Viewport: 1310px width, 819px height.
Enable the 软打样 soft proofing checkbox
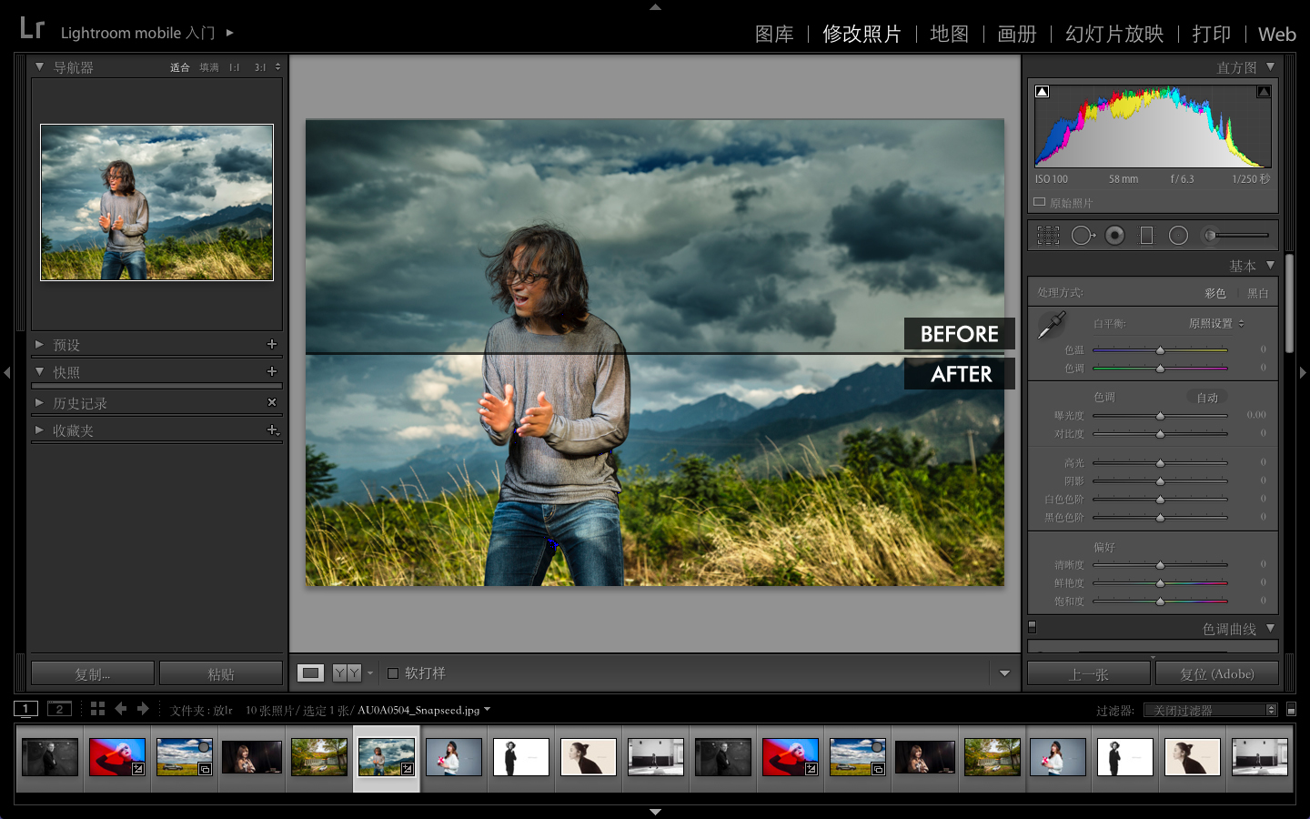click(x=393, y=673)
